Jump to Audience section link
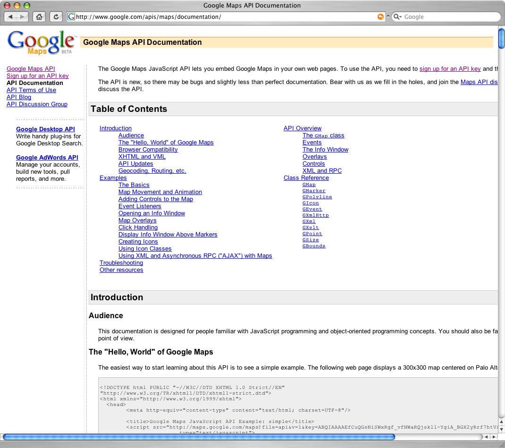Screen dimensions: 505x448 (131, 135)
